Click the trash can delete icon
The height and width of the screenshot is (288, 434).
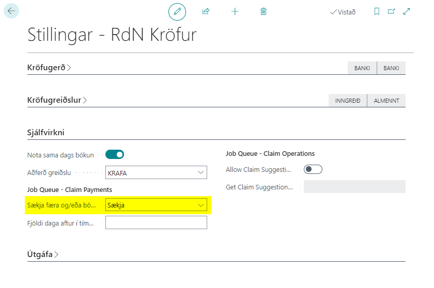click(263, 11)
